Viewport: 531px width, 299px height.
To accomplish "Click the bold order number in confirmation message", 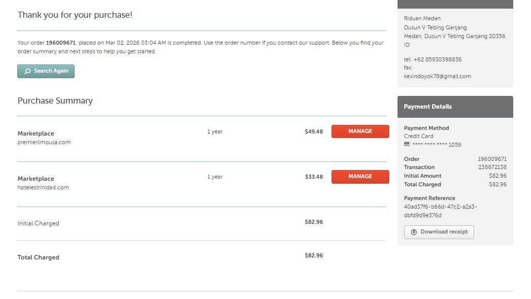I will (61, 43).
